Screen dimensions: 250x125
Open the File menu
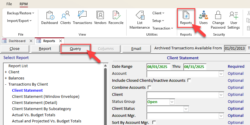[9, 4]
